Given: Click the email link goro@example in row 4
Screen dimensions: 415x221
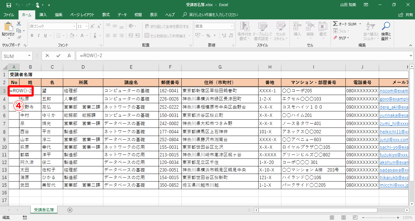Looking at the screenshot, I should coord(394,99).
